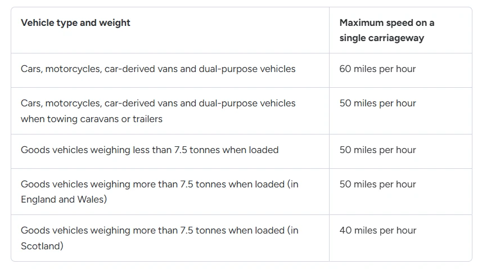
Task: Click the text "when towing caravans or trailers"
Action: coord(91,119)
